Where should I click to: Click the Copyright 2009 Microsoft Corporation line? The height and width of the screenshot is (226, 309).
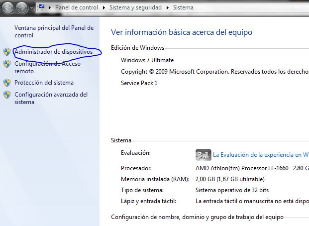[215, 72]
